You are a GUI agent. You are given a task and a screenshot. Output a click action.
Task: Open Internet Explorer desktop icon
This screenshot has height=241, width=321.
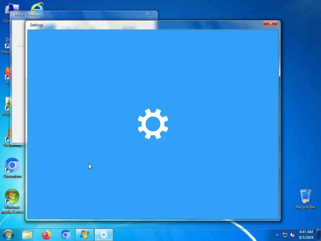click(37, 7)
